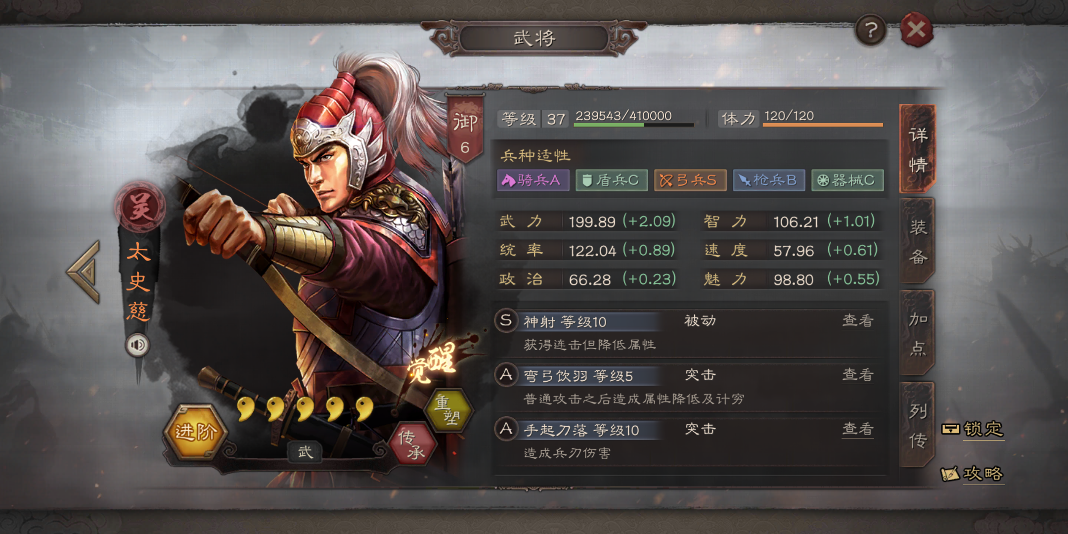Tap the 吴 faction emblem
Viewport: 1068px width, 534px height.
point(140,206)
